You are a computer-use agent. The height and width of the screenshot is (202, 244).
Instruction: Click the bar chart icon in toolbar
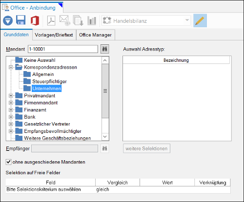(x=92, y=20)
